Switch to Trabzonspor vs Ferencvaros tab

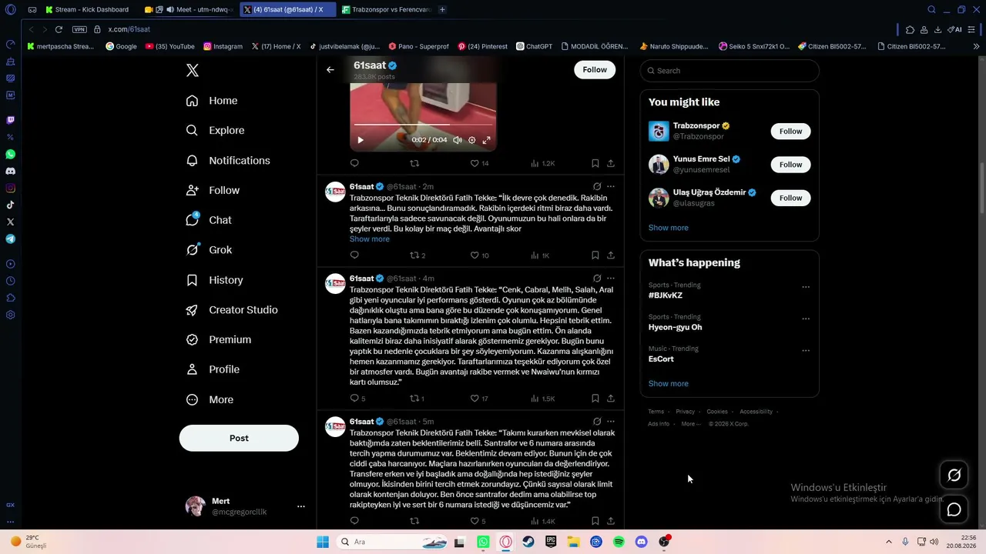[x=386, y=10]
